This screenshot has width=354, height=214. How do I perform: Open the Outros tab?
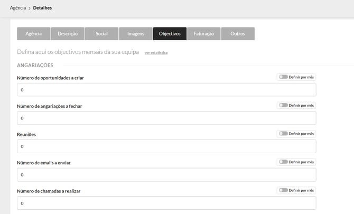click(x=237, y=34)
